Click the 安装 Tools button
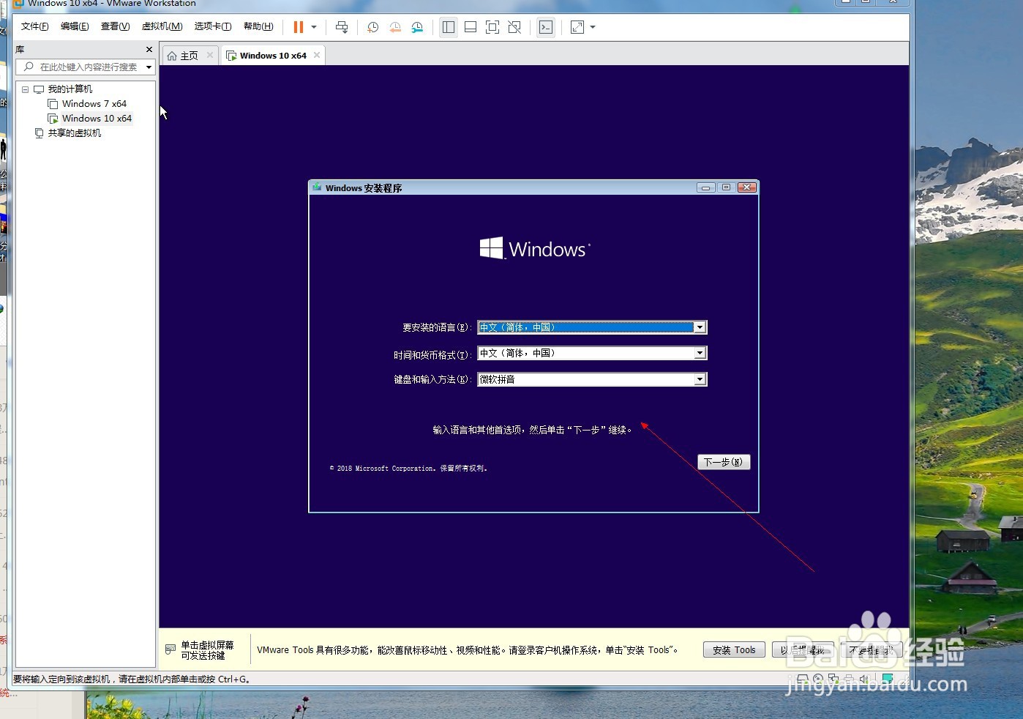The height and width of the screenshot is (719, 1023). [734, 649]
